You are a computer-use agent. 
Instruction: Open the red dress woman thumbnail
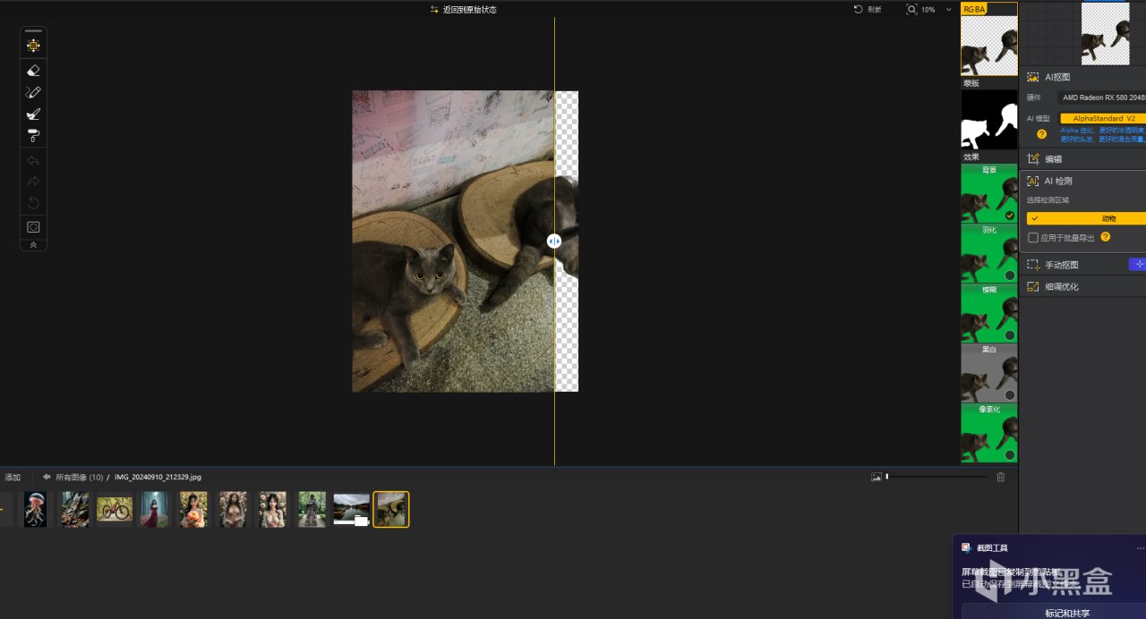(154, 509)
